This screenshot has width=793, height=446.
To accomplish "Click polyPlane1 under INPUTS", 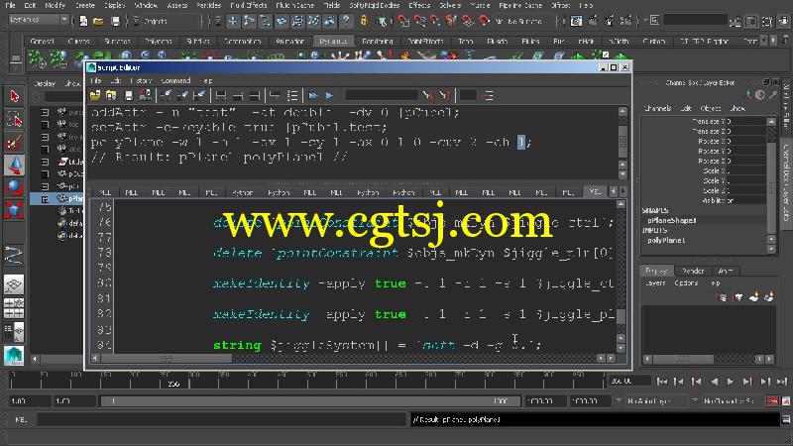I will (x=666, y=241).
